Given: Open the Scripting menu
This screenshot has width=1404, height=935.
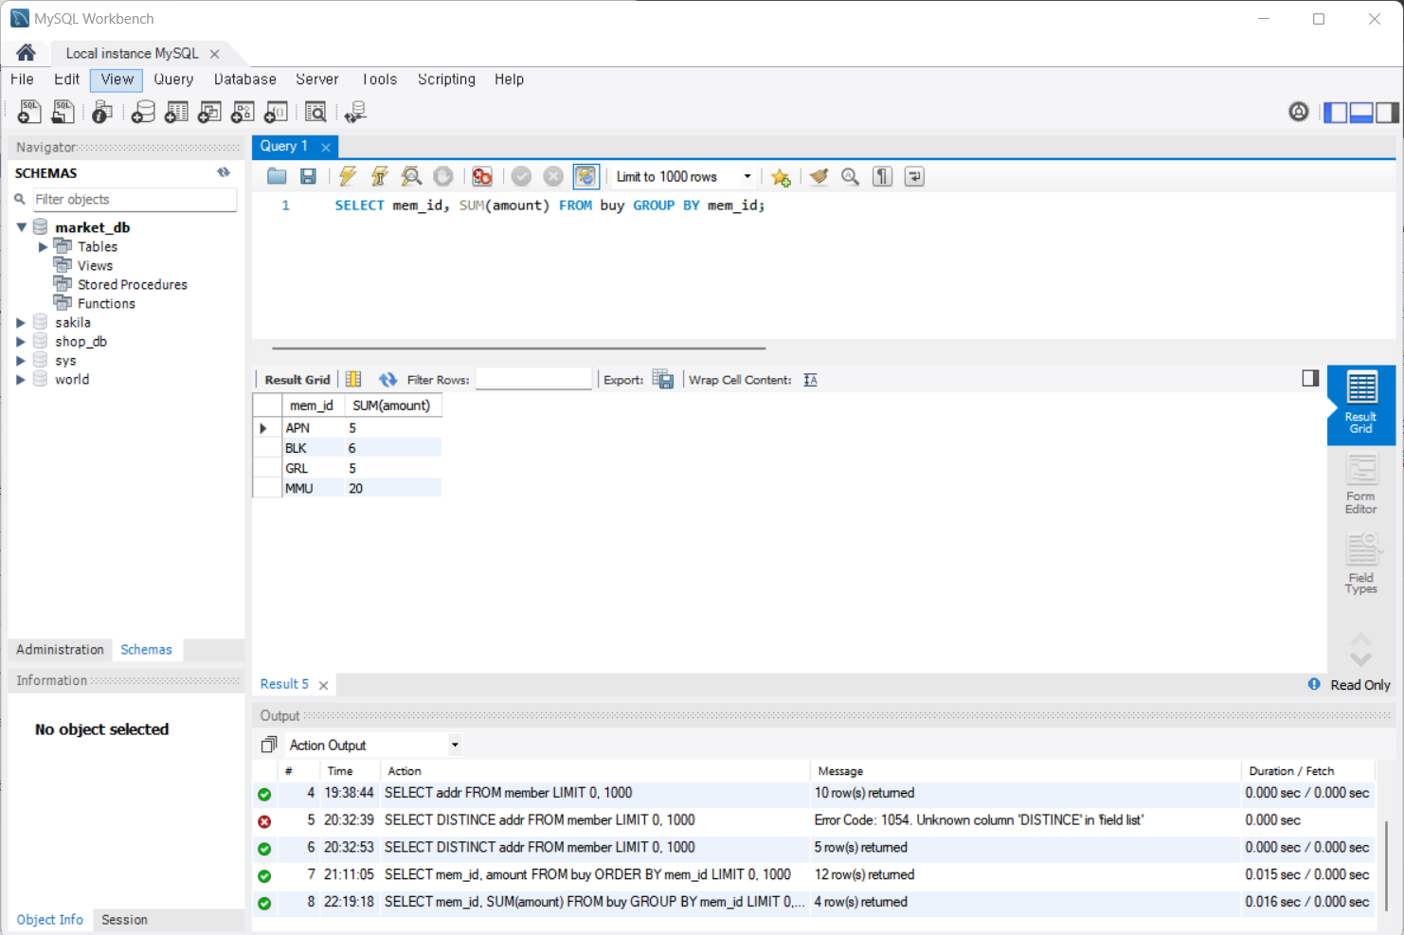Looking at the screenshot, I should click(x=446, y=80).
